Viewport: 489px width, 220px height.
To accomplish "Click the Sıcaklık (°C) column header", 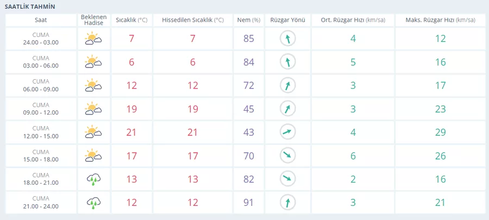I will pyautogui.click(x=131, y=20).
